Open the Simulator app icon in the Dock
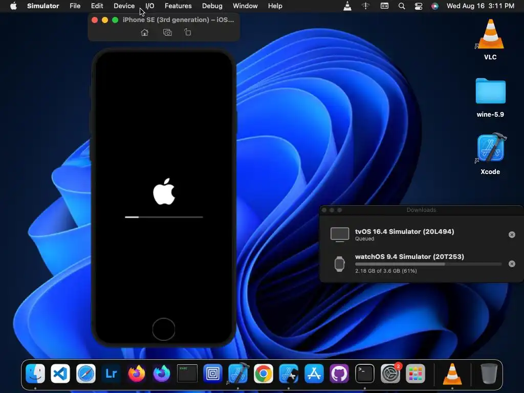This screenshot has width=524, height=393. tap(289, 373)
